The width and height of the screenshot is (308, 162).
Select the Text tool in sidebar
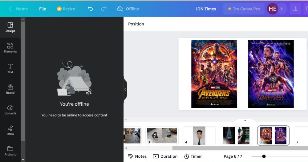[10, 69]
